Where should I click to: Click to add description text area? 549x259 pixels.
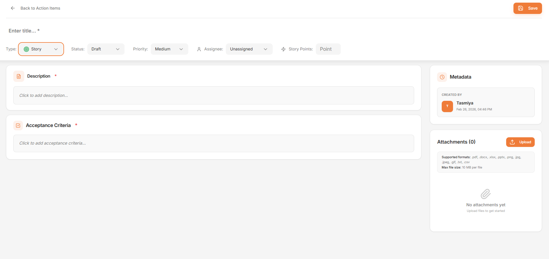pos(214,96)
